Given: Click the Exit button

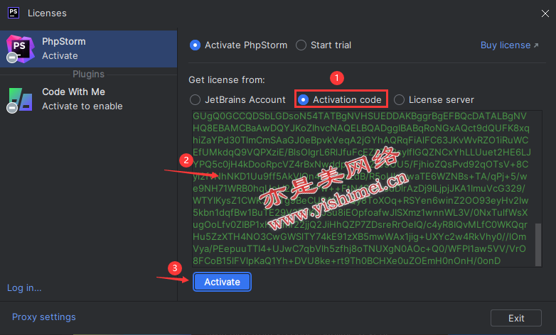Looking at the screenshot, I should click(x=516, y=318).
